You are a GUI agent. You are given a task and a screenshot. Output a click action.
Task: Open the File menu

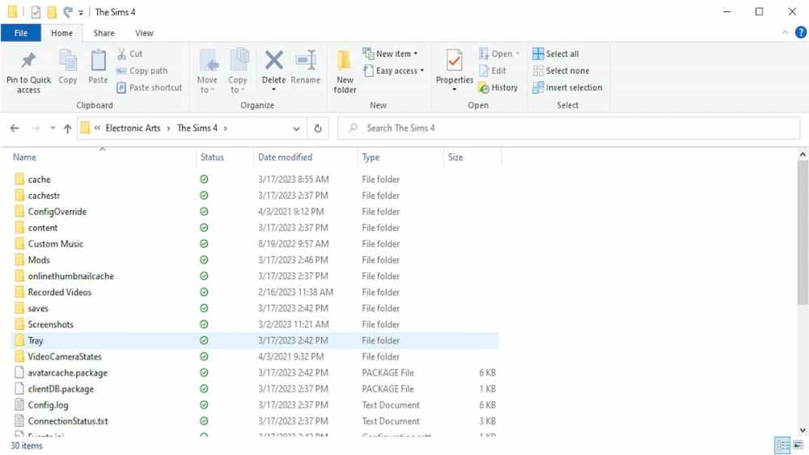click(x=21, y=33)
